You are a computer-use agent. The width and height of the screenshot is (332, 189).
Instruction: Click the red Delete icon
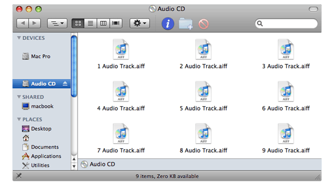(204, 24)
